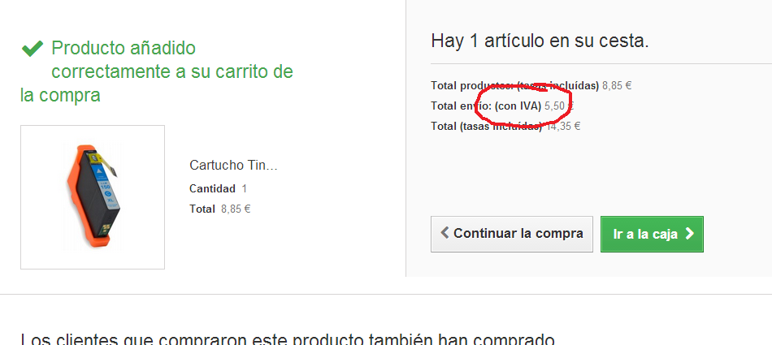
Task: Click the Cantidad value 1
Action: 245,188
